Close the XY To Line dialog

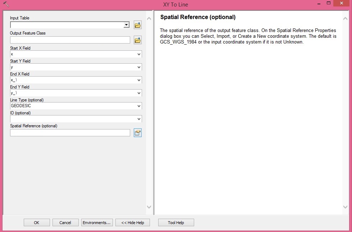pos(342,3)
